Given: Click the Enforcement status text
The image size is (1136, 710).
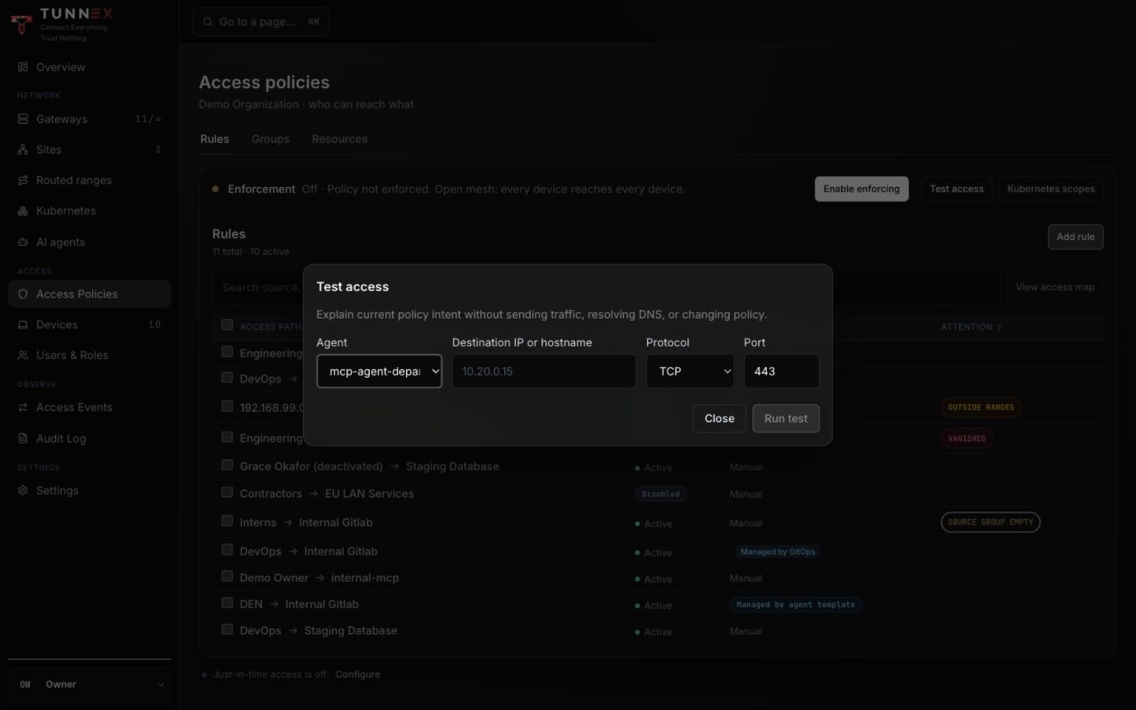Looking at the screenshot, I should pos(494,189).
